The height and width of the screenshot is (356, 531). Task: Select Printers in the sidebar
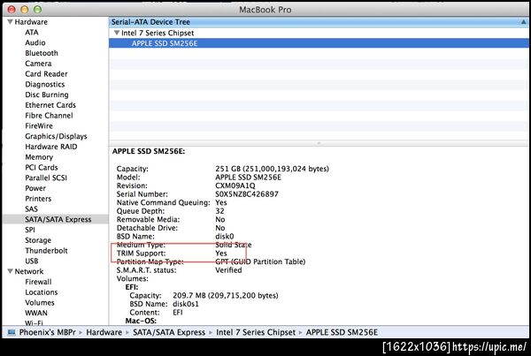pos(38,199)
